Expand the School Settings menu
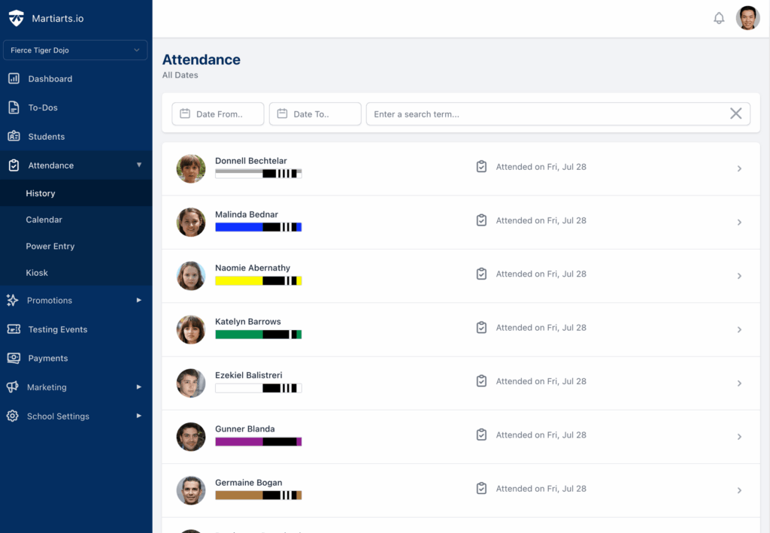 point(138,416)
